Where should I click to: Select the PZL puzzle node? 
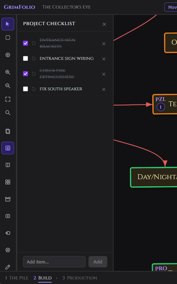(165, 104)
